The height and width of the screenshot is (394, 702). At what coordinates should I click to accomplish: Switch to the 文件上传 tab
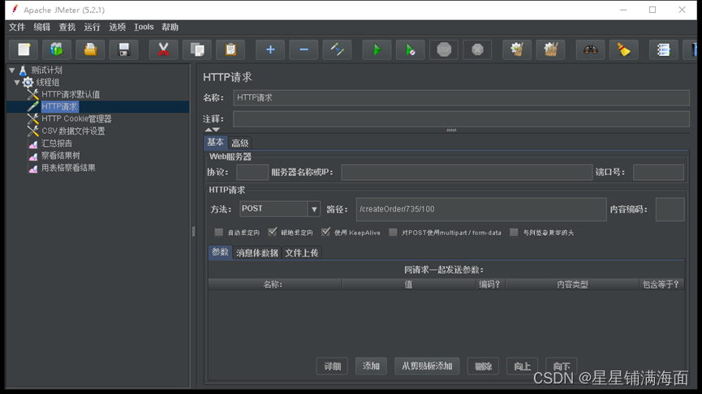[302, 253]
